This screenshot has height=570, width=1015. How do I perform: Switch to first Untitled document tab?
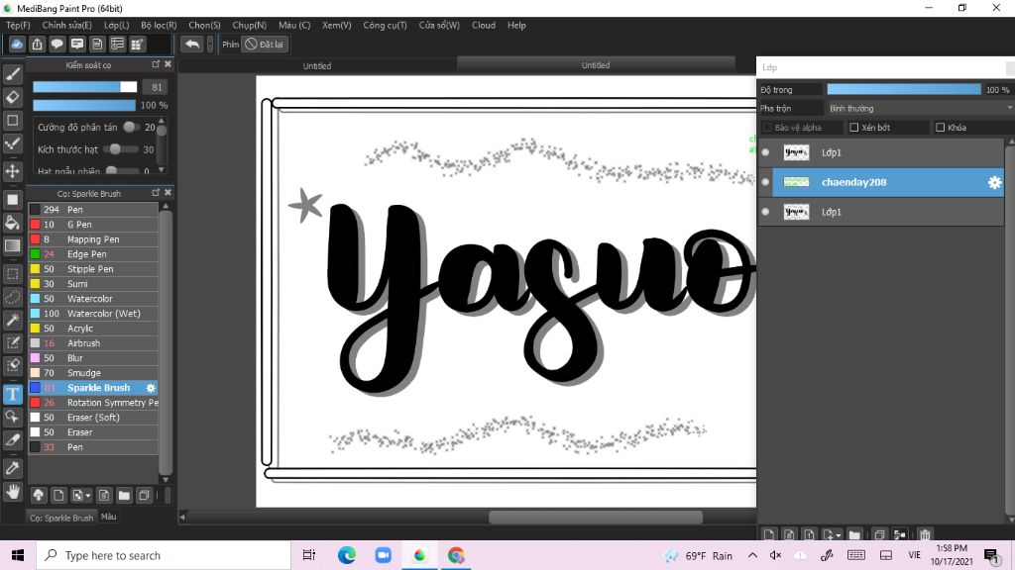317,66
